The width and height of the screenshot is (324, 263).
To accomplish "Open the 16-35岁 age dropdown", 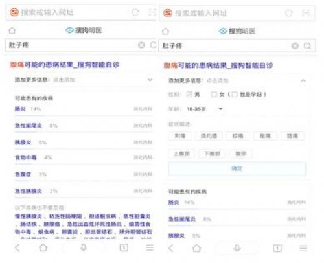I will (204, 109).
